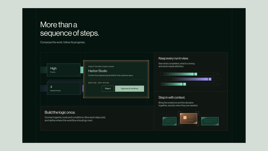Click the purple run progress bar

pyautogui.click(x=192, y=79)
